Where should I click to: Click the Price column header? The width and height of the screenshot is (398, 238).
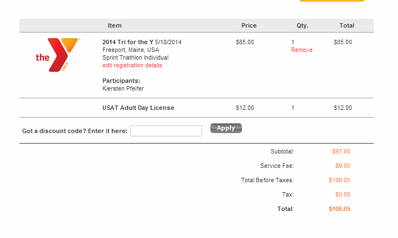(x=249, y=25)
